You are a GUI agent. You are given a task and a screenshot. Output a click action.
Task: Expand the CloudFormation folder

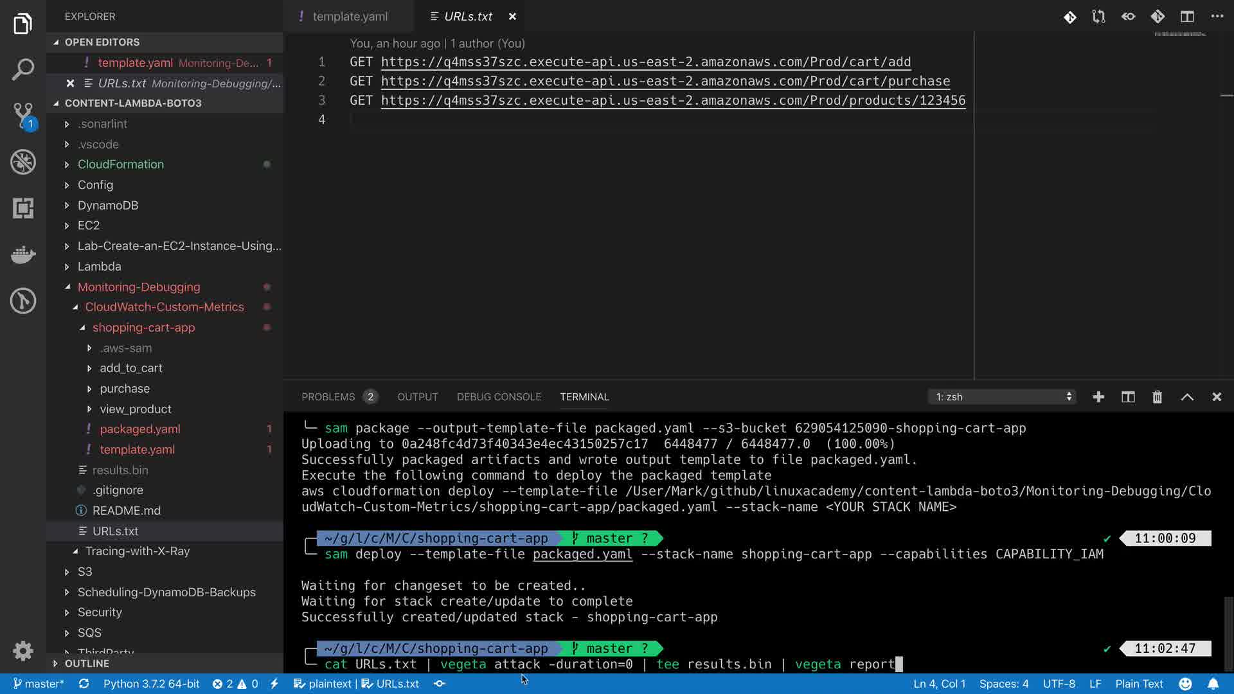[x=120, y=165]
